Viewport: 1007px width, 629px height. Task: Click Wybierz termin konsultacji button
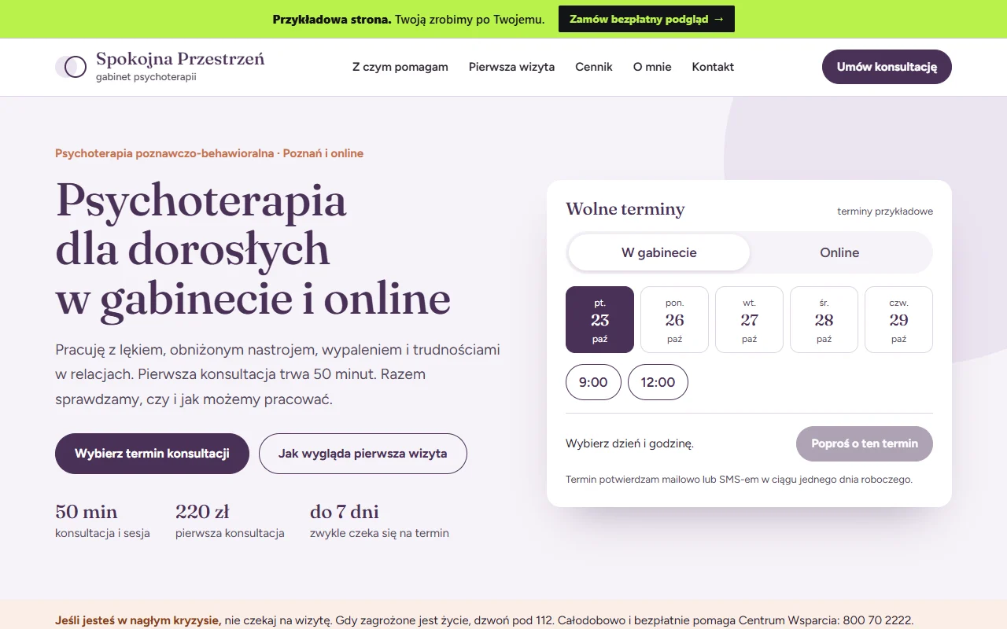tap(152, 454)
